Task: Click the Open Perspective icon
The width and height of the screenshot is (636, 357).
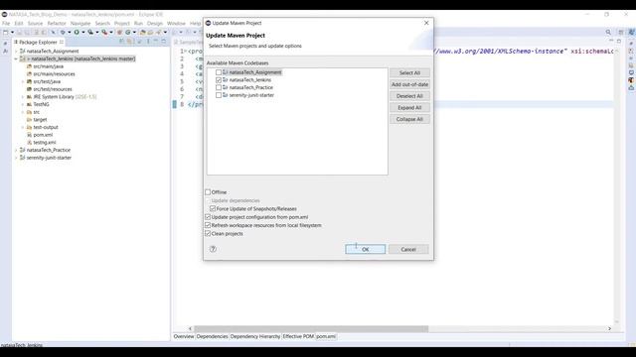Action: point(620,32)
